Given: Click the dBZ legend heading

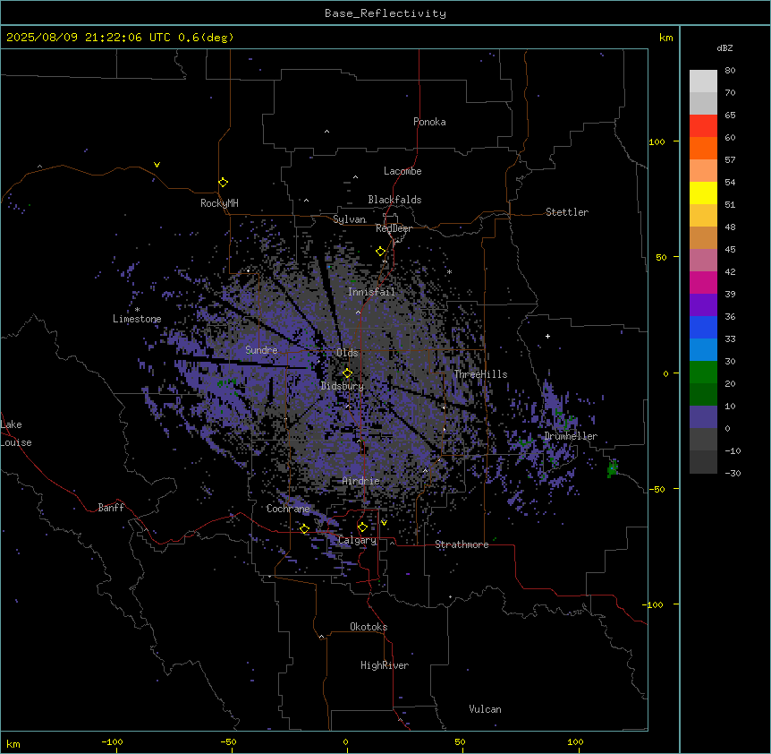Looking at the screenshot, I should point(724,48).
